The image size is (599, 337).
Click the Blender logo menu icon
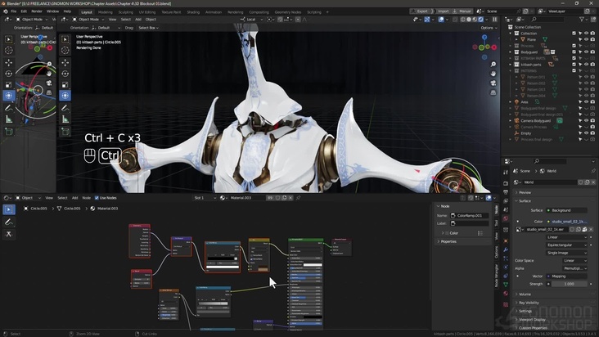tap(6, 11)
